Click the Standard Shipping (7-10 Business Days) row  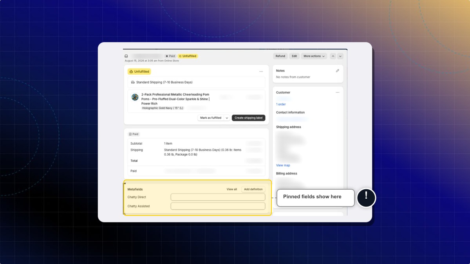[x=197, y=83]
